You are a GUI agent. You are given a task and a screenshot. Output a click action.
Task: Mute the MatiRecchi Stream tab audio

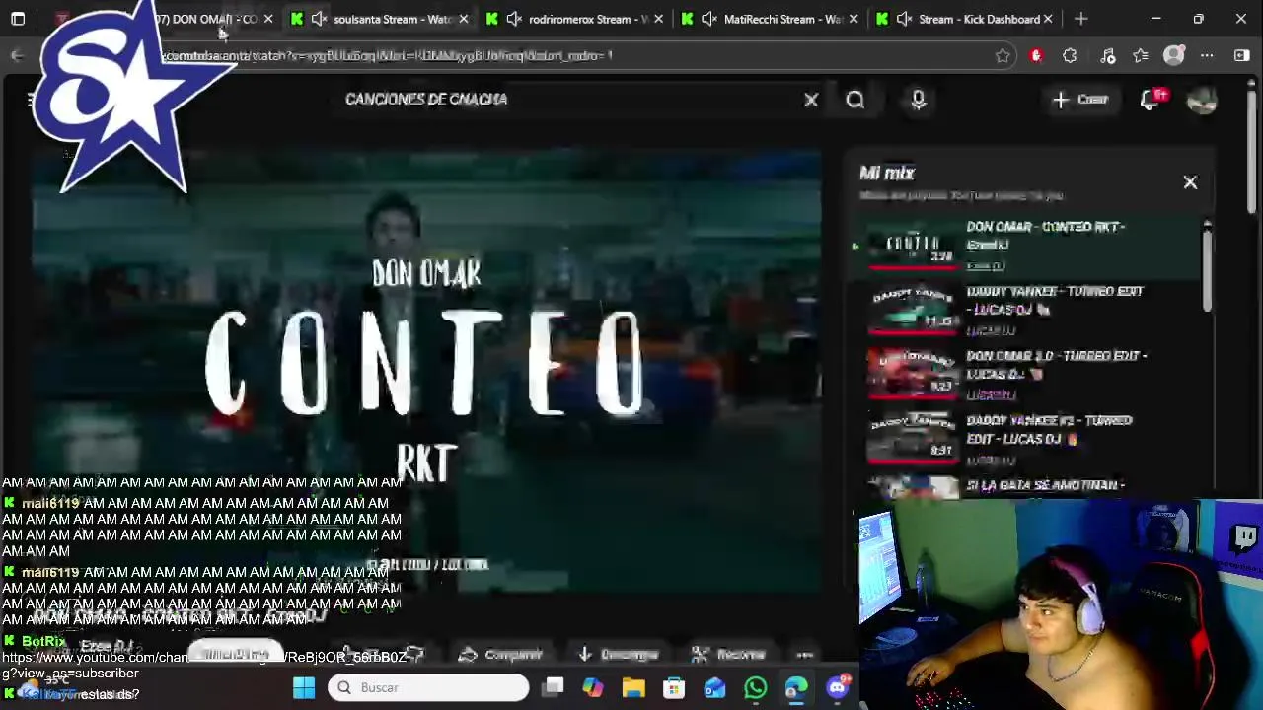point(709,19)
